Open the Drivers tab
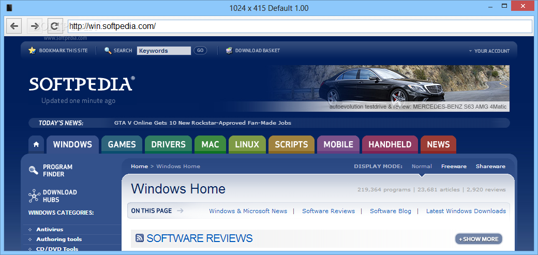This screenshot has width=538, height=255. tap(168, 144)
